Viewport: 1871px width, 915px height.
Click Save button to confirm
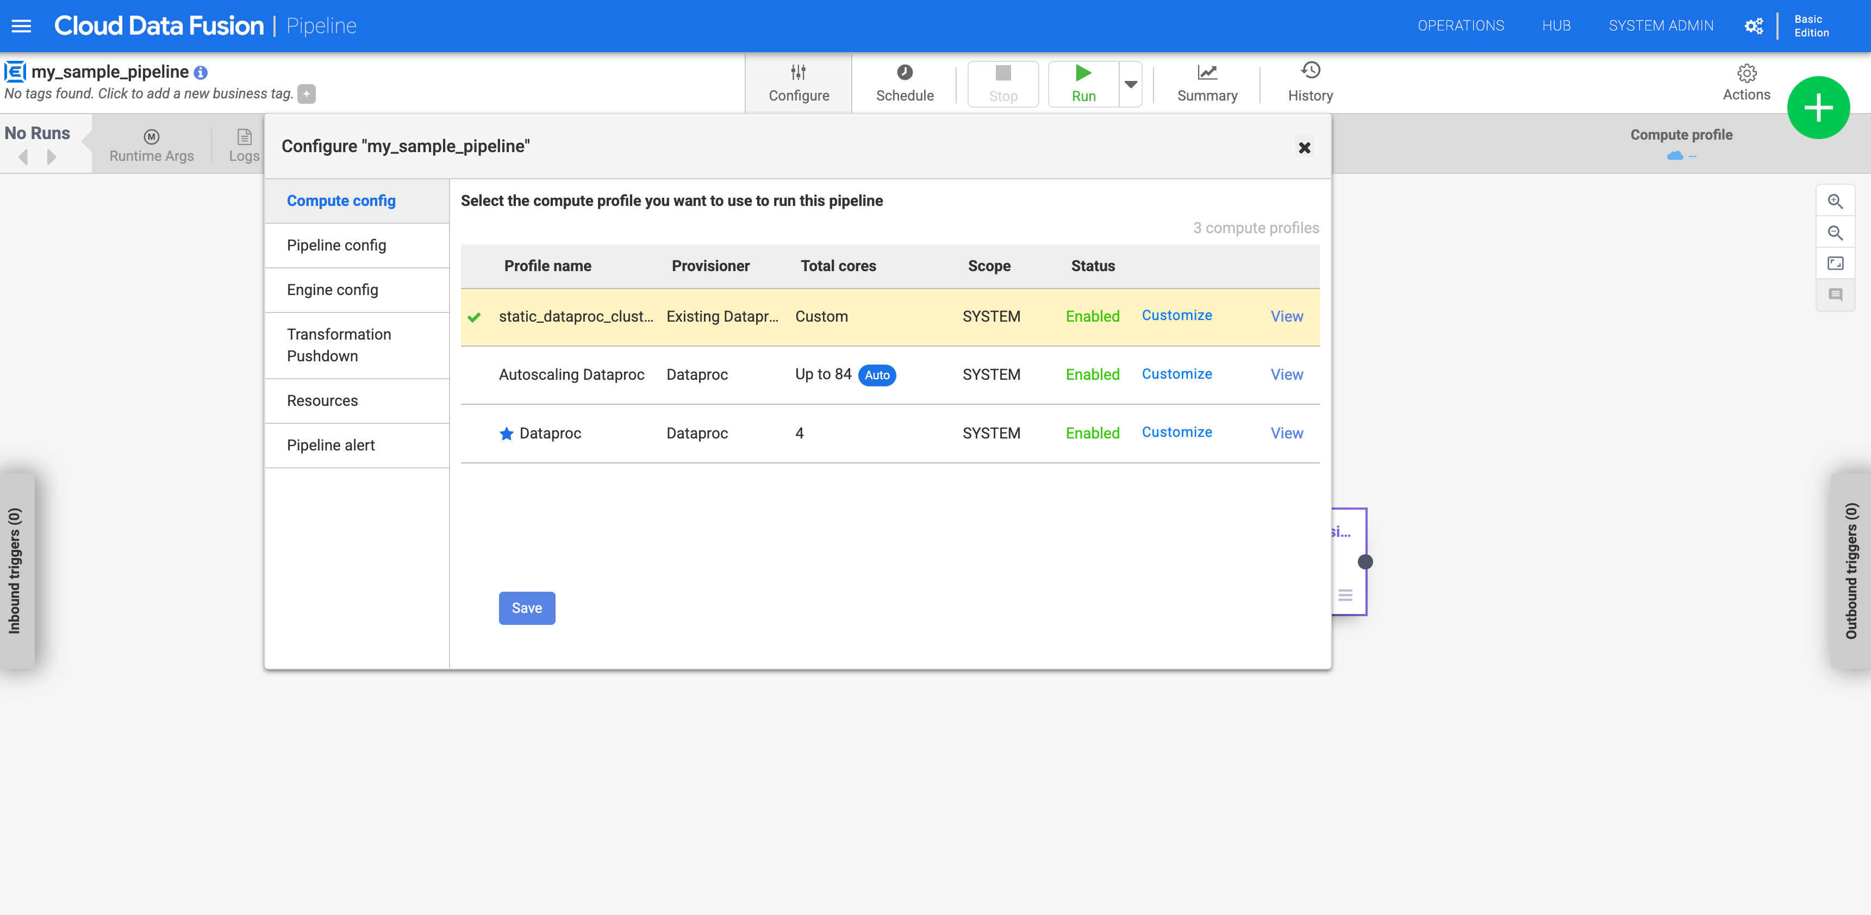click(x=526, y=609)
